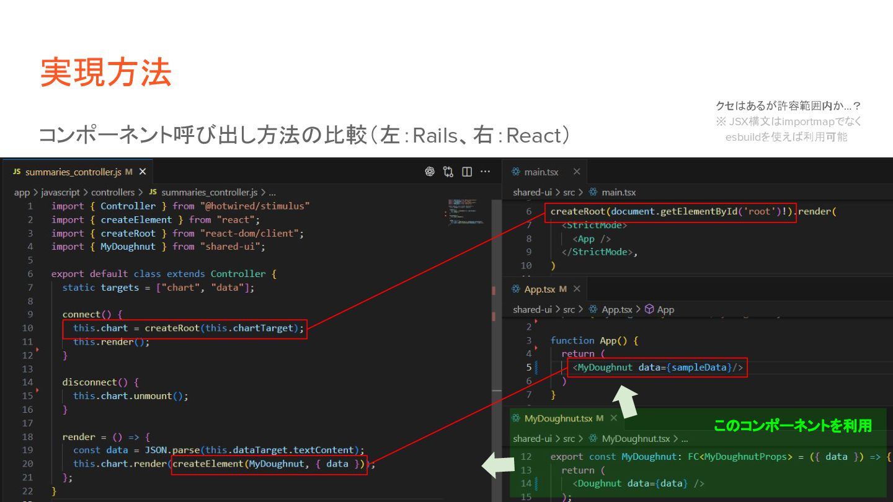Click the '<App />' line in main.tsx
The height and width of the screenshot is (502, 893).
tap(592, 239)
